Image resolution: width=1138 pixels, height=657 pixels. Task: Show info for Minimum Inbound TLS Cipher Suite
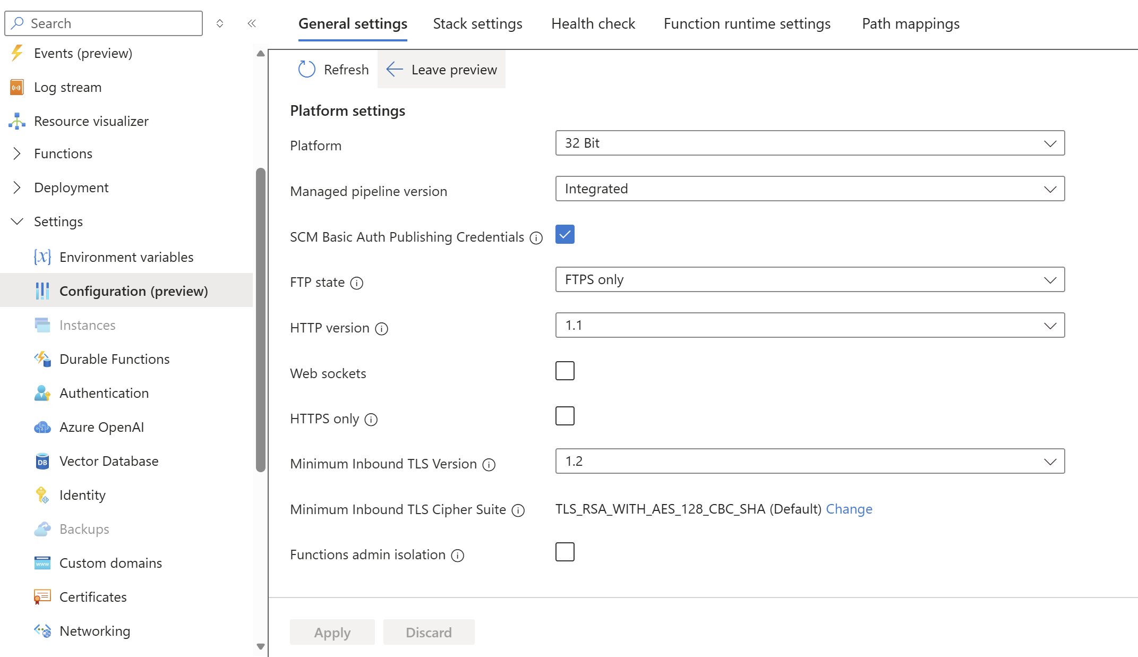pos(518,510)
